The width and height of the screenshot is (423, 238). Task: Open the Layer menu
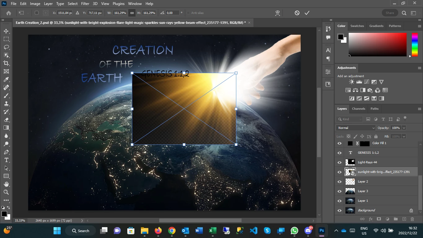(48, 4)
